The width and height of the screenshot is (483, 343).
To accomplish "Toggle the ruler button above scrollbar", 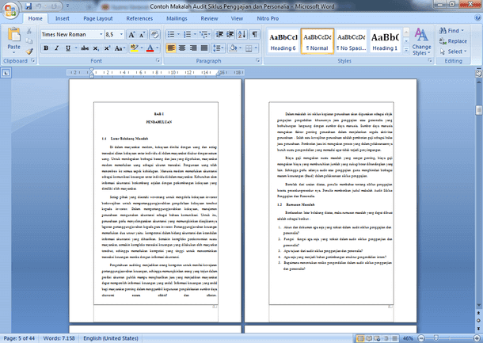I will pos(479,74).
